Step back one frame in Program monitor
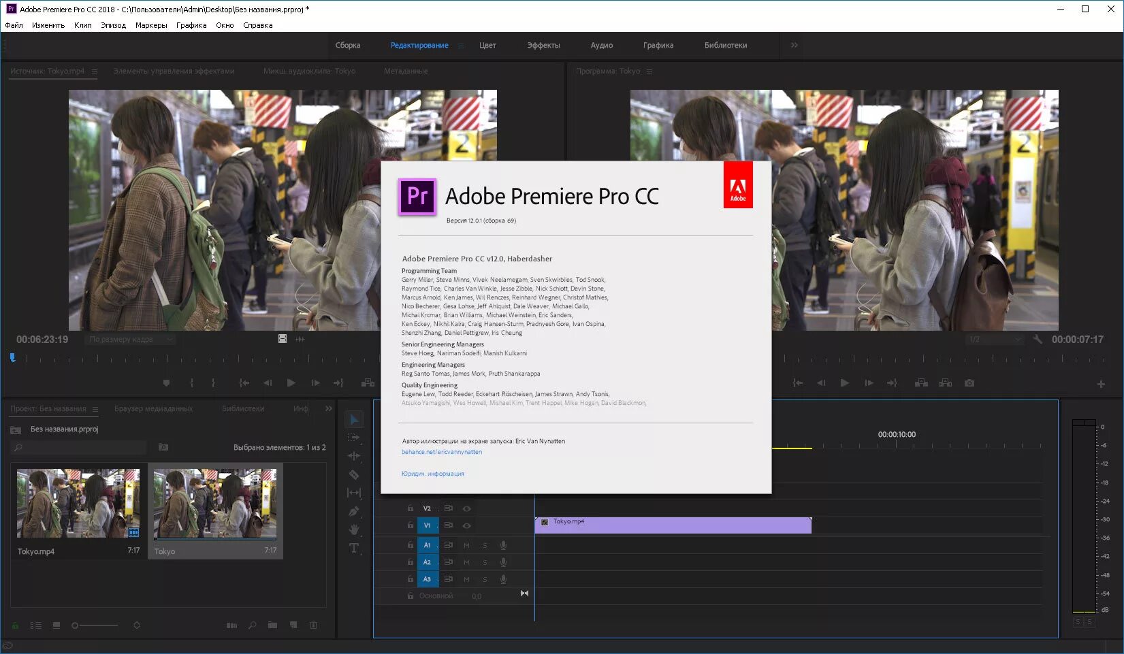The height and width of the screenshot is (654, 1124). tap(821, 383)
